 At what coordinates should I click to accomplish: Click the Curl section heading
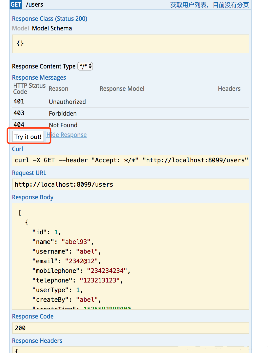tap(17, 149)
